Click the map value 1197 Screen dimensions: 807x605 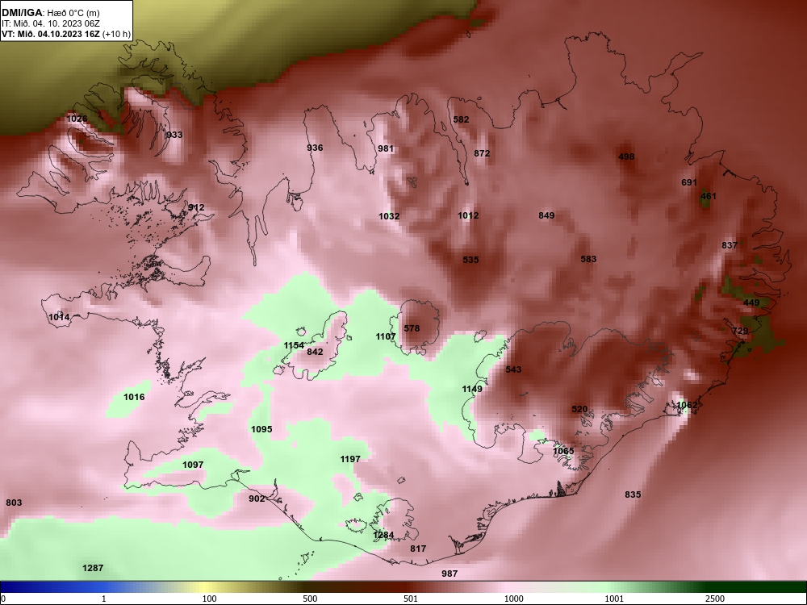(350, 460)
